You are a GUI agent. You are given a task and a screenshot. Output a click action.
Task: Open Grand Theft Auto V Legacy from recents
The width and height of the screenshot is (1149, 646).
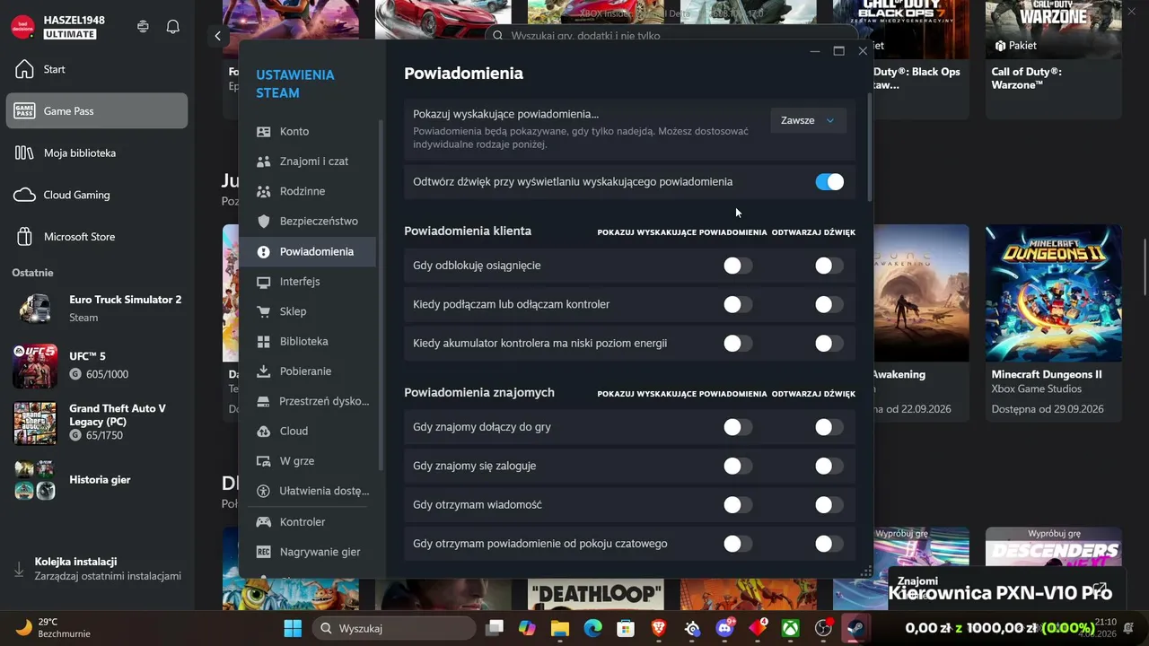pyautogui.click(x=97, y=423)
